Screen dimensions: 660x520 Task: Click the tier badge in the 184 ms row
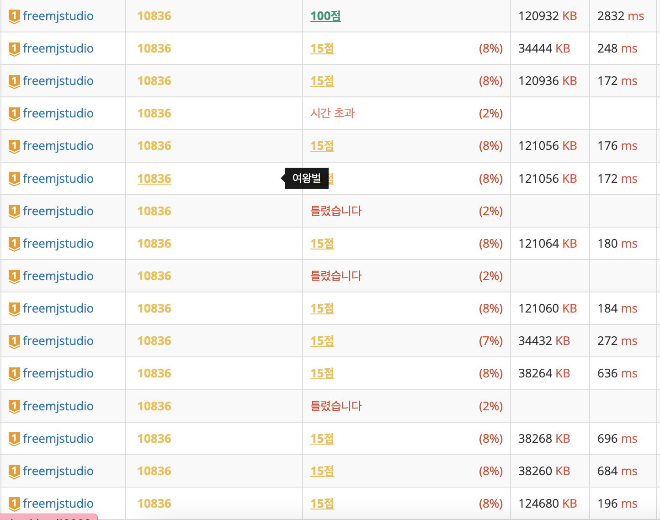click(14, 309)
